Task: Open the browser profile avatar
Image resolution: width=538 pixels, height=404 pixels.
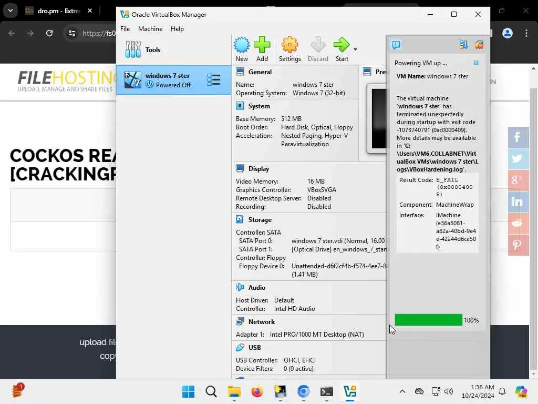Action: [507, 33]
